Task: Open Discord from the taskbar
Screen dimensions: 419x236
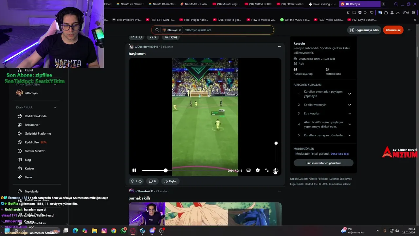Action: tap(152, 231)
